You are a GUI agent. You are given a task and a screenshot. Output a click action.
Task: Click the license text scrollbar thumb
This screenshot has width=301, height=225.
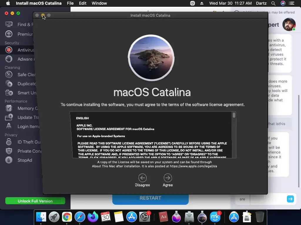click(x=234, y=115)
